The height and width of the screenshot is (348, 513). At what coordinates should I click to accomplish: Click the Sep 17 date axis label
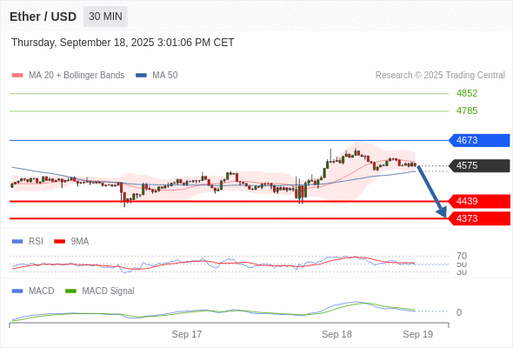pos(187,334)
